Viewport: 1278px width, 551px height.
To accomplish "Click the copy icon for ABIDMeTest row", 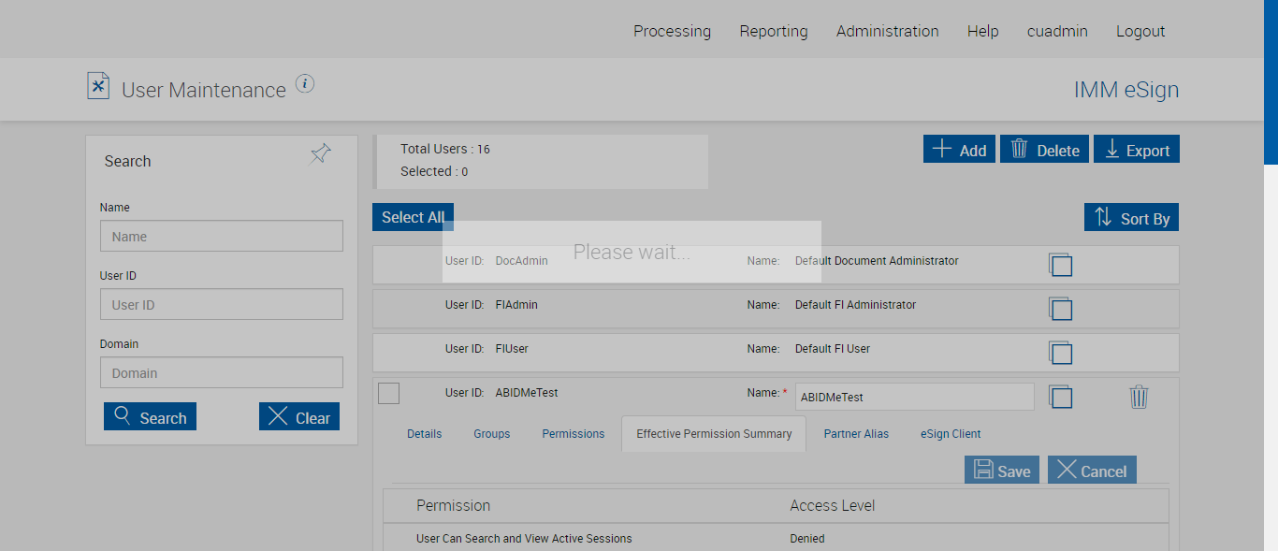I will (x=1060, y=397).
